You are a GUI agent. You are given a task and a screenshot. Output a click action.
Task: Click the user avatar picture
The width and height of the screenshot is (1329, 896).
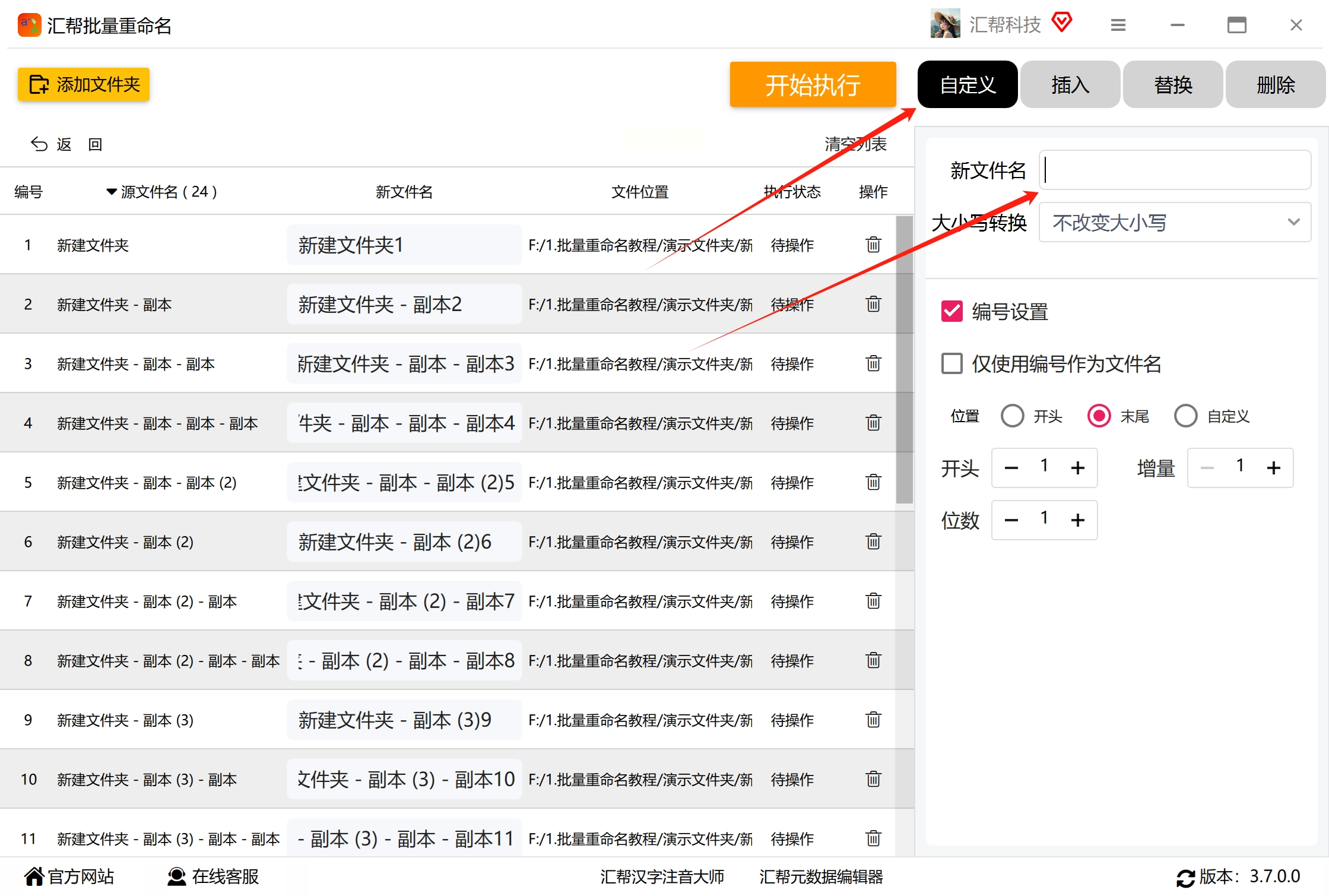tap(945, 24)
